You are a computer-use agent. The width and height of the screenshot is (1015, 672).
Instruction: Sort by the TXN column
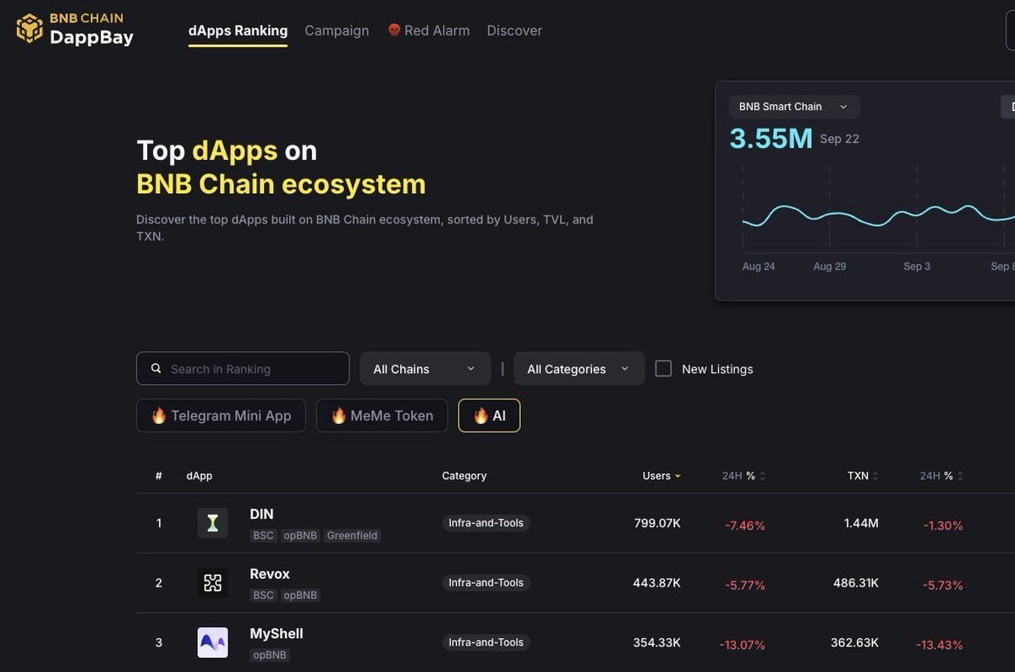(x=863, y=476)
